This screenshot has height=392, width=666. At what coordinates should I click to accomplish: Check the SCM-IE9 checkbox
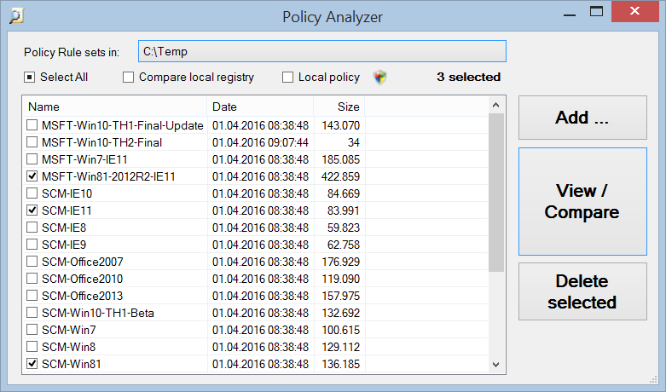click(x=32, y=245)
